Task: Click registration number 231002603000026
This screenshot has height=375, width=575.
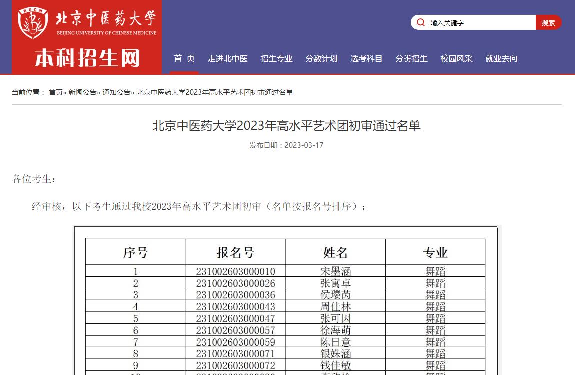Action: tap(236, 283)
